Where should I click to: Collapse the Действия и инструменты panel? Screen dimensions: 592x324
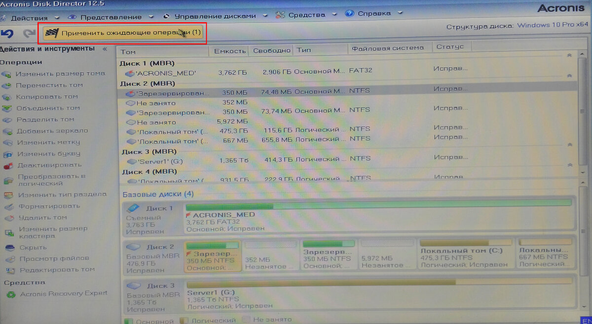point(105,49)
